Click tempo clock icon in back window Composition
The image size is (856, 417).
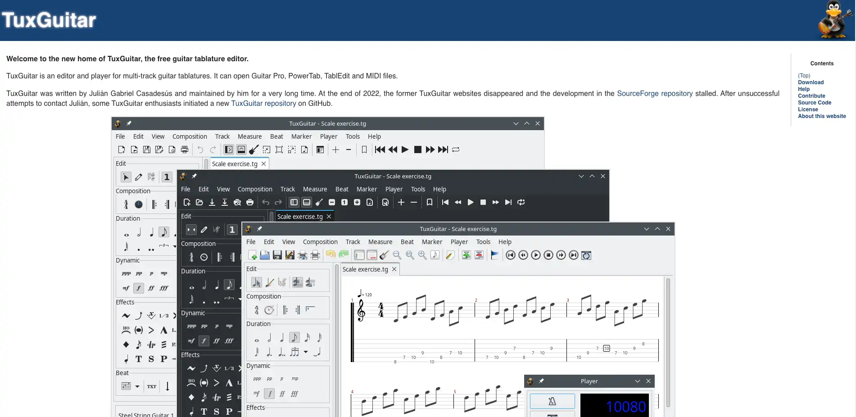coord(139,204)
